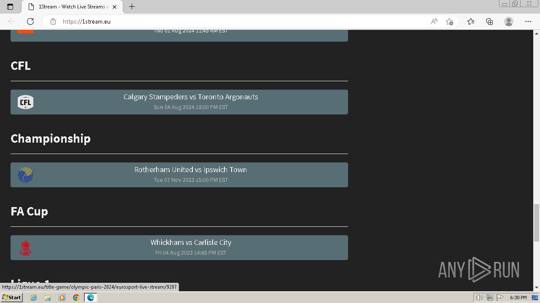Click the CFL section heading
The width and height of the screenshot is (540, 303).
click(x=21, y=66)
